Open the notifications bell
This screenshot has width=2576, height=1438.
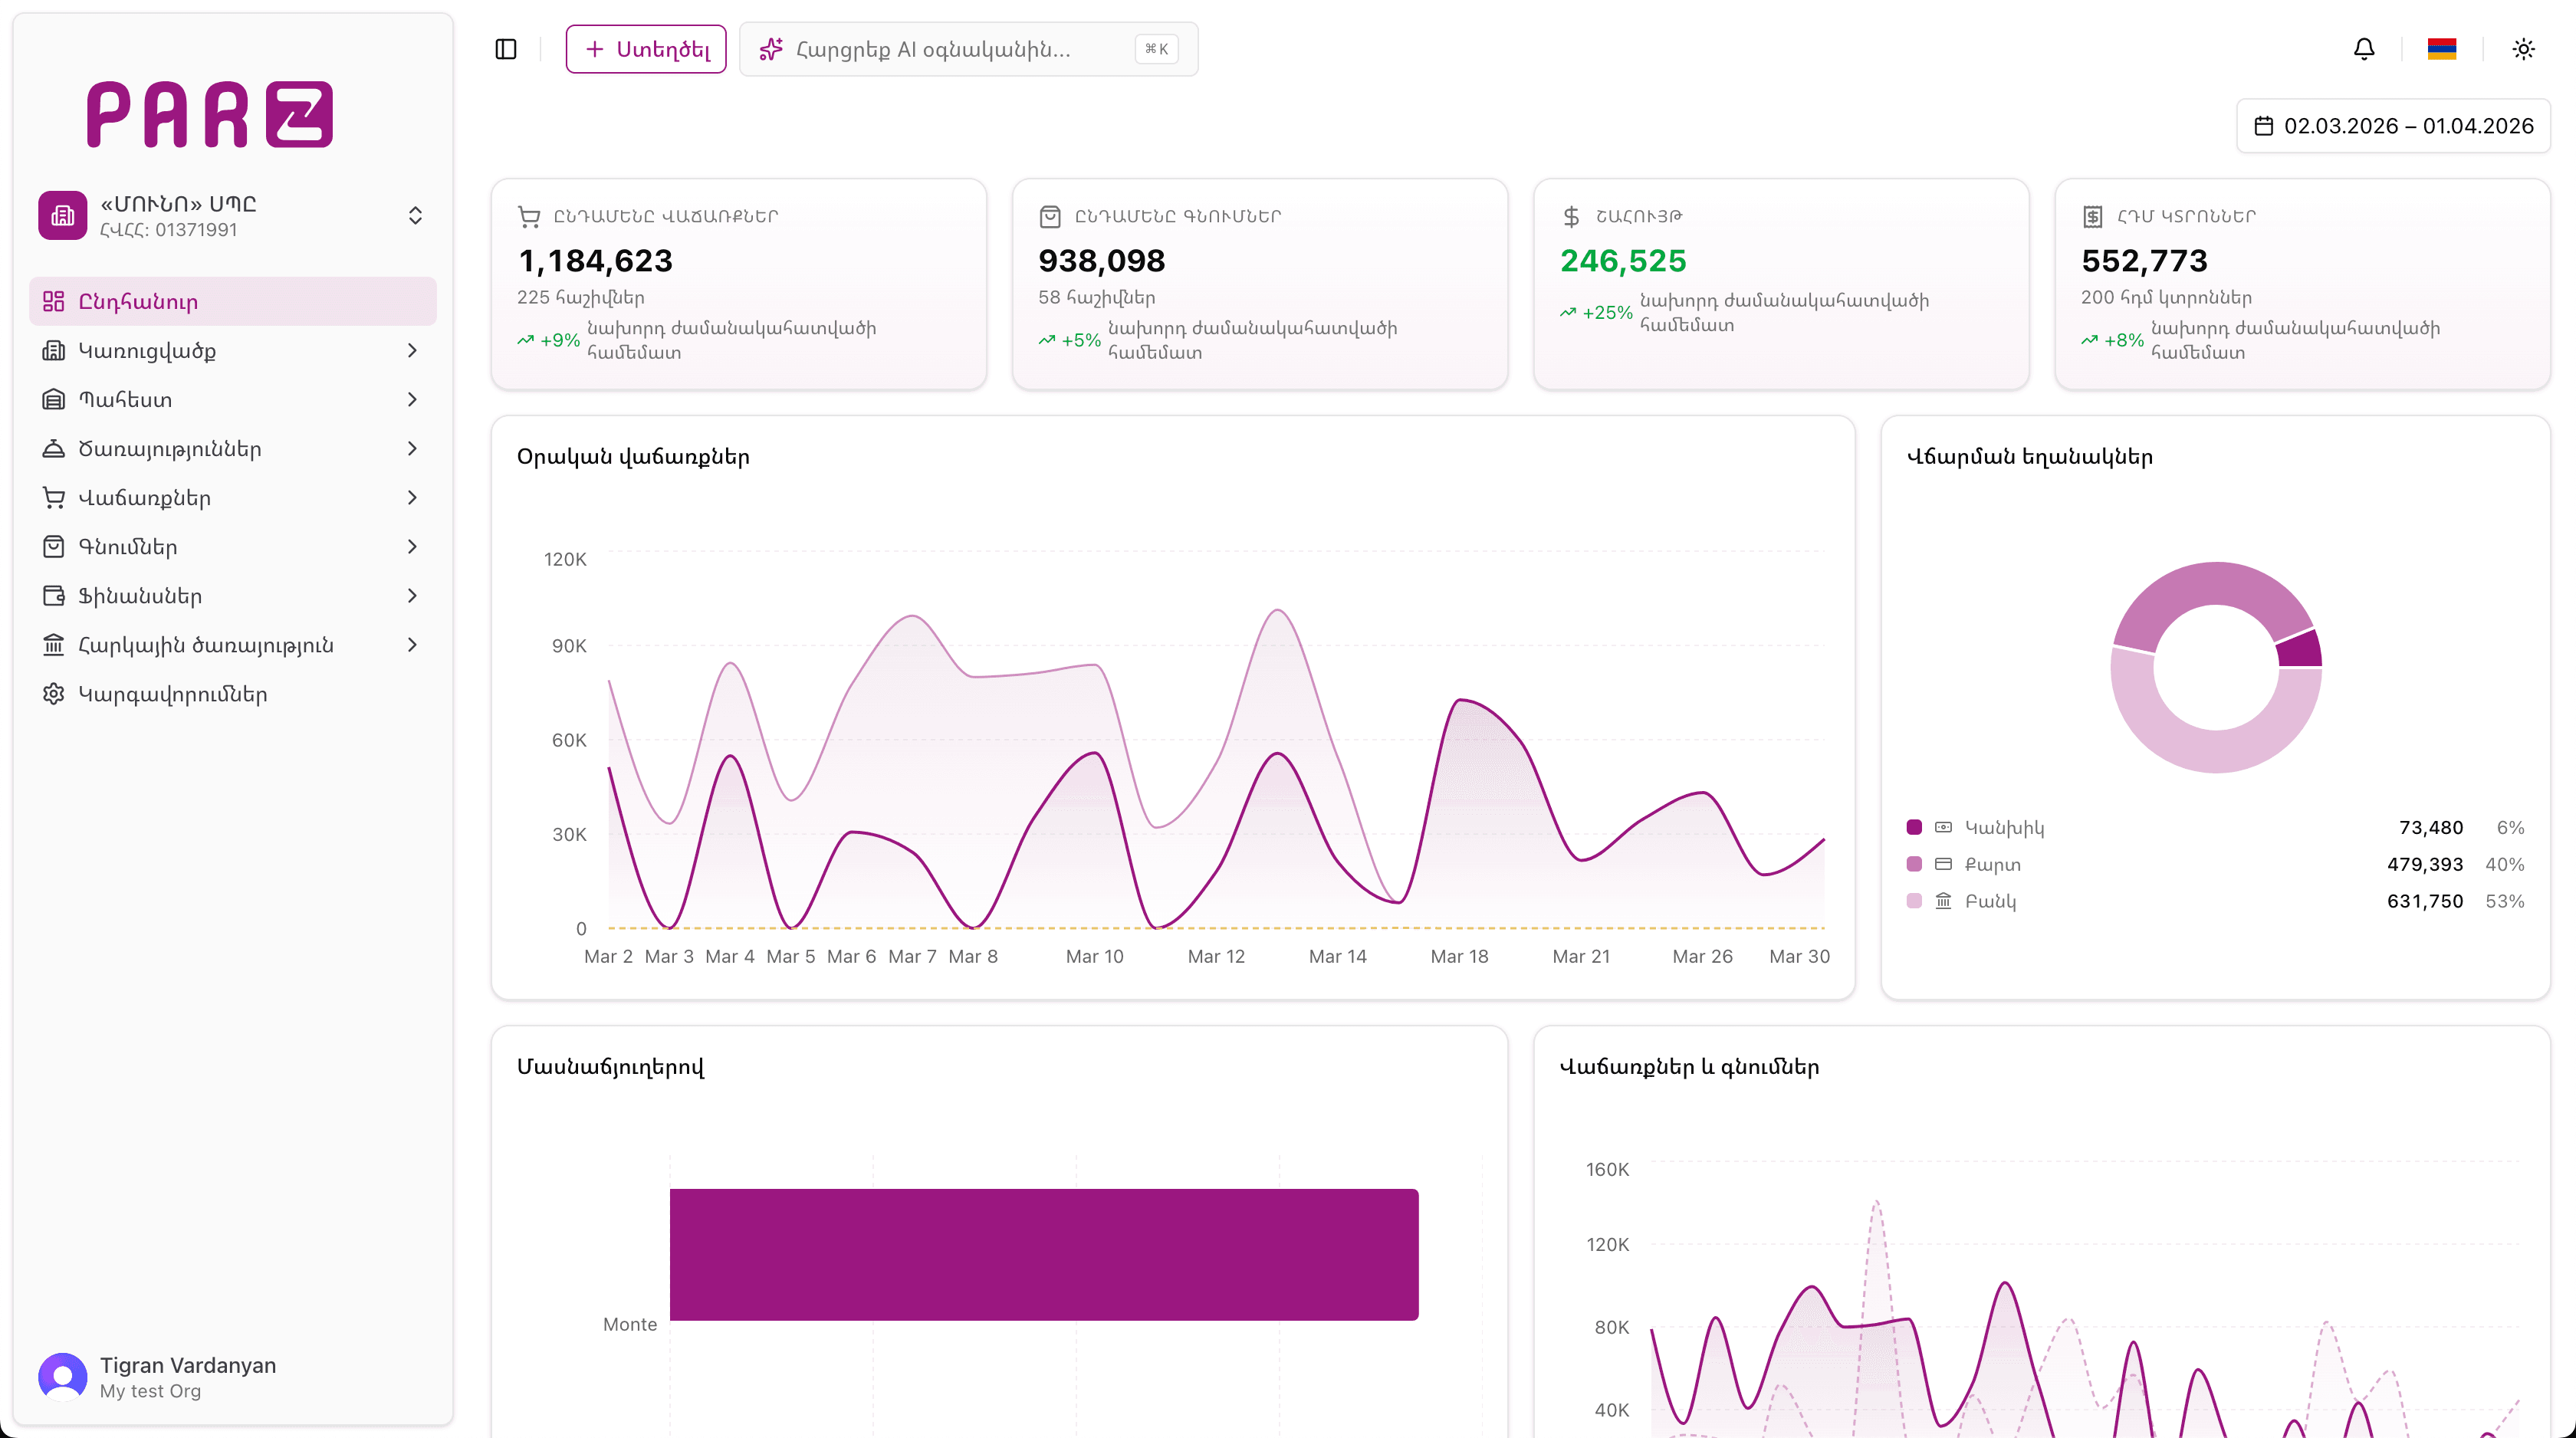[x=2363, y=49]
